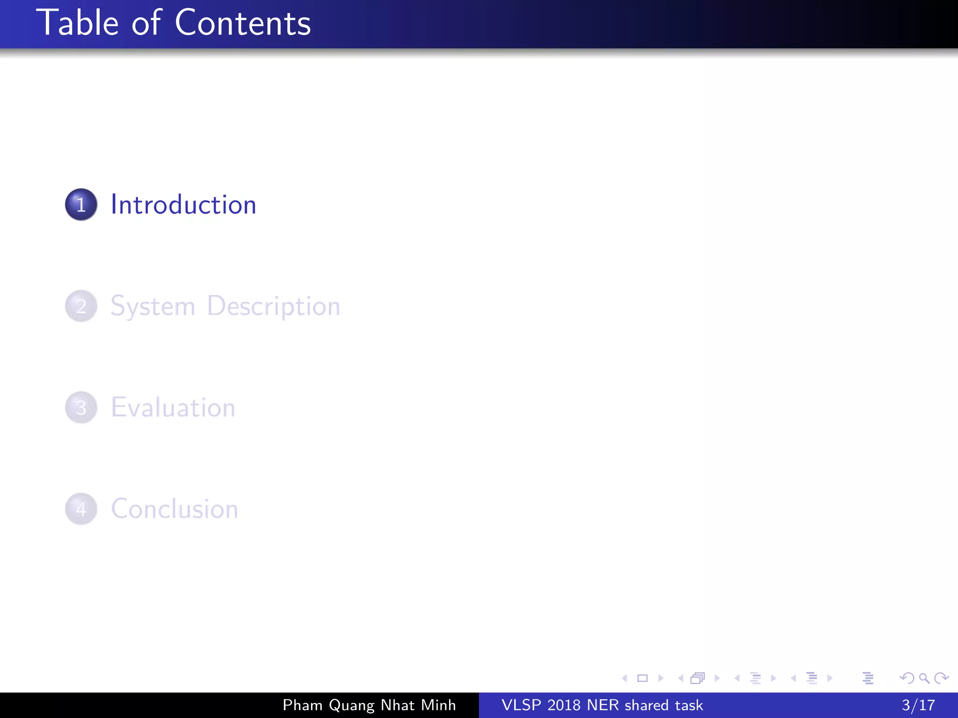
Task: Click the slide rectangle navigation icon
Action: click(642, 678)
